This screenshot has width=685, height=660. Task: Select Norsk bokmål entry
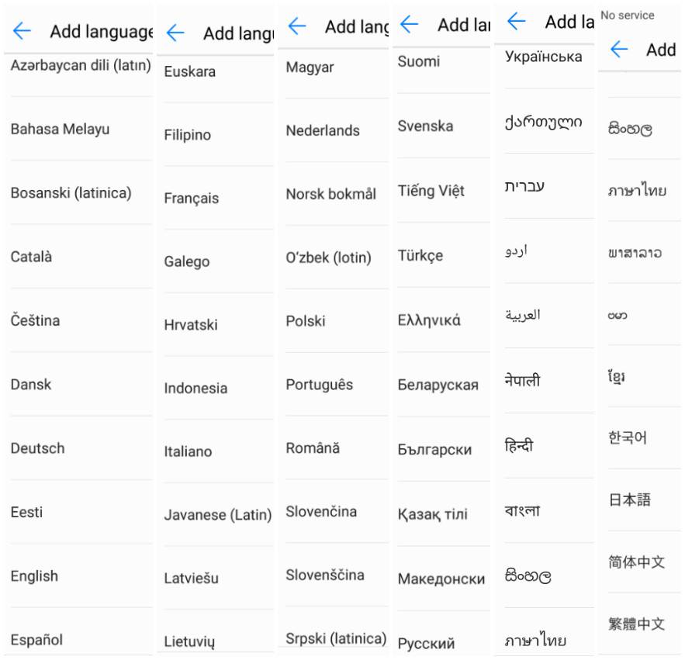click(x=330, y=194)
